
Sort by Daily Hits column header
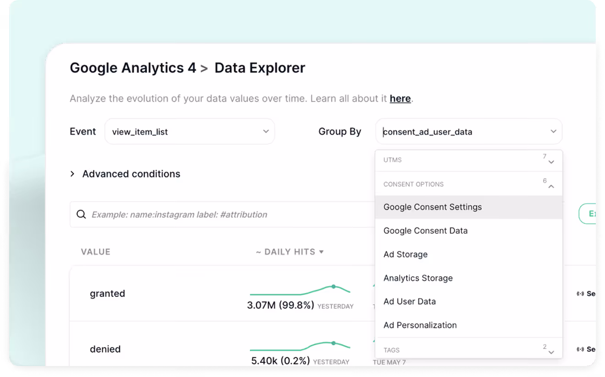290,252
